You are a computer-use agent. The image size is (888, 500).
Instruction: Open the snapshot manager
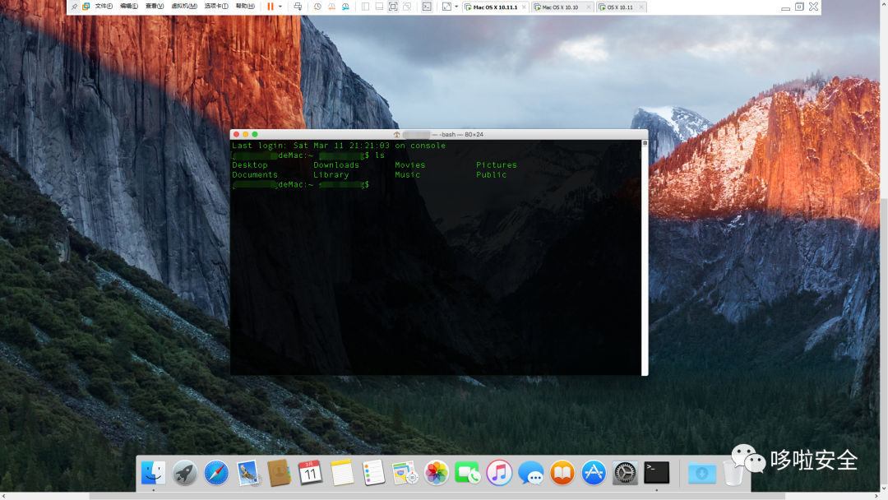345,7
